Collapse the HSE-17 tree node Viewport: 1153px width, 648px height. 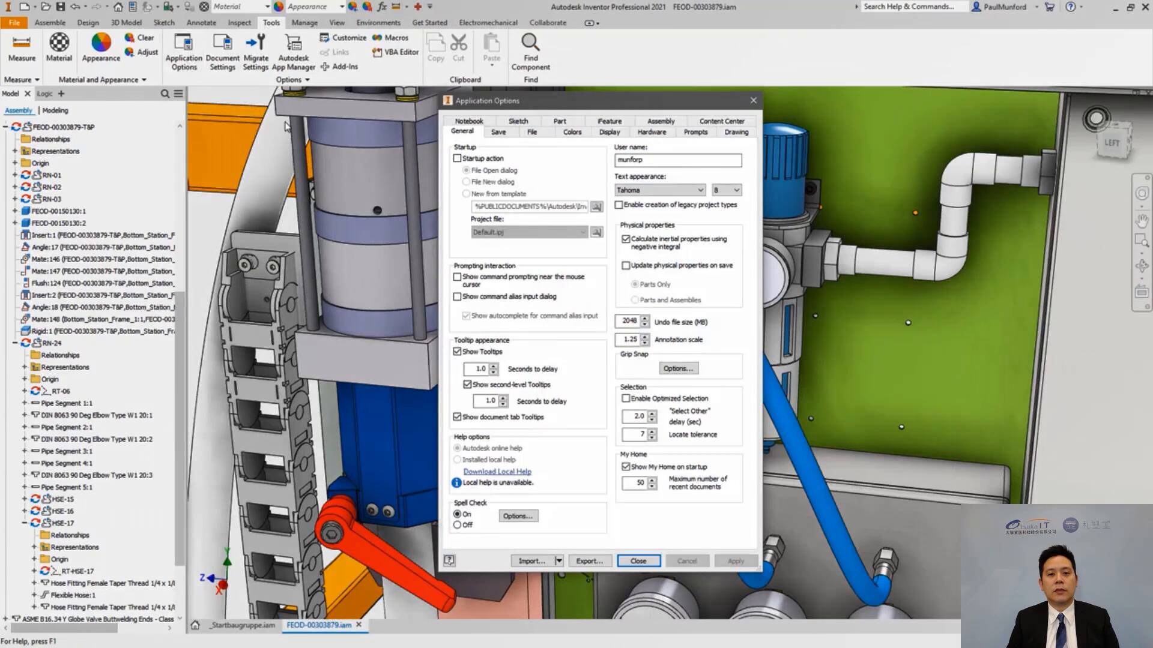tap(25, 523)
